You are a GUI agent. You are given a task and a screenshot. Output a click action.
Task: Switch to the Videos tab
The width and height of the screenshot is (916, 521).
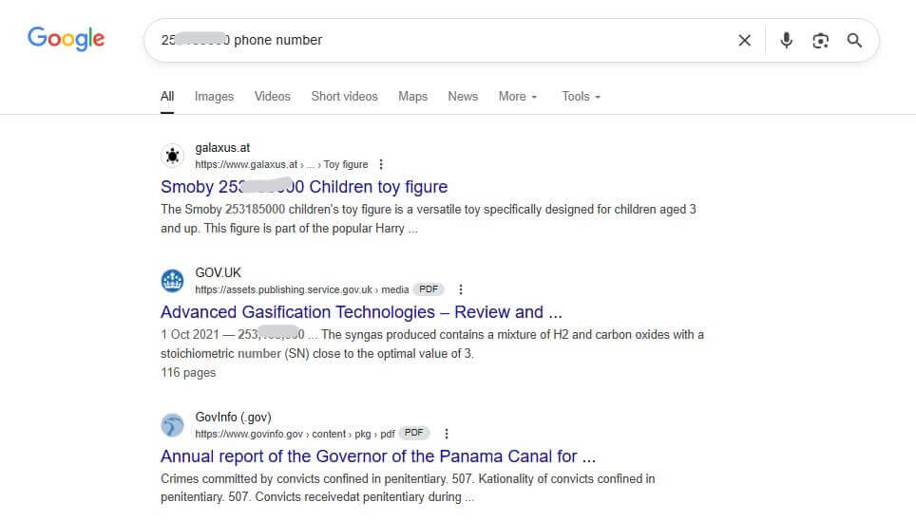click(x=272, y=96)
